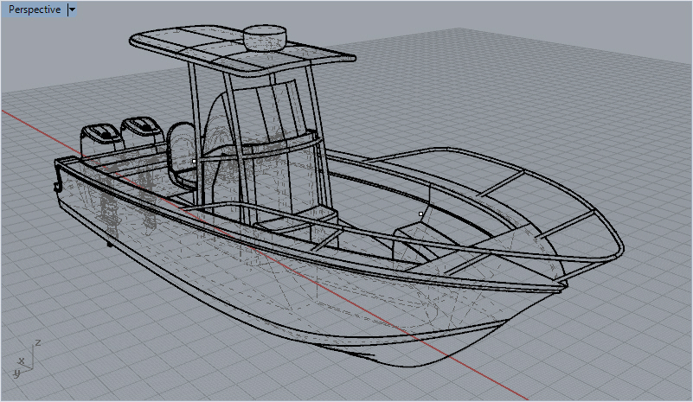
Task: Click the boat hull side surface
Action: point(260,277)
